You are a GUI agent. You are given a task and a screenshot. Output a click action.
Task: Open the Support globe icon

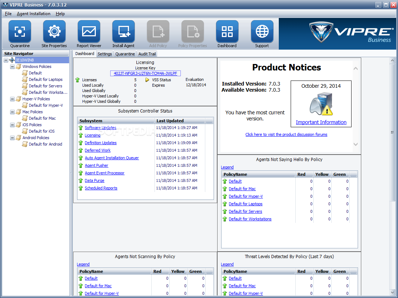pyautogui.click(x=262, y=32)
